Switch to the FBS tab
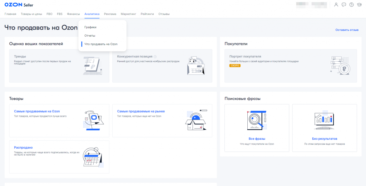 60,14
